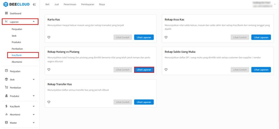Click Lihat Contoh for Rekap Hutang vs Piutang
Screen dimensions: 279x129
(x=123, y=70)
